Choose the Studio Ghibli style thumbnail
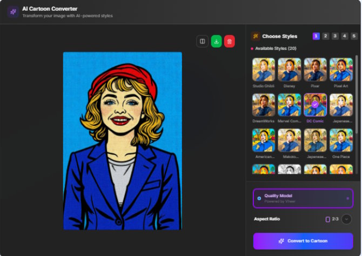This screenshot has width=362, height=256. [264, 70]
